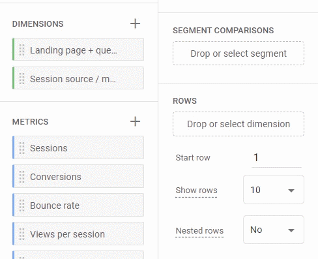This screenshot has height=259, width=318.
Task: Open the Nested rows dropdown
Action: click(x=274, y=230)
